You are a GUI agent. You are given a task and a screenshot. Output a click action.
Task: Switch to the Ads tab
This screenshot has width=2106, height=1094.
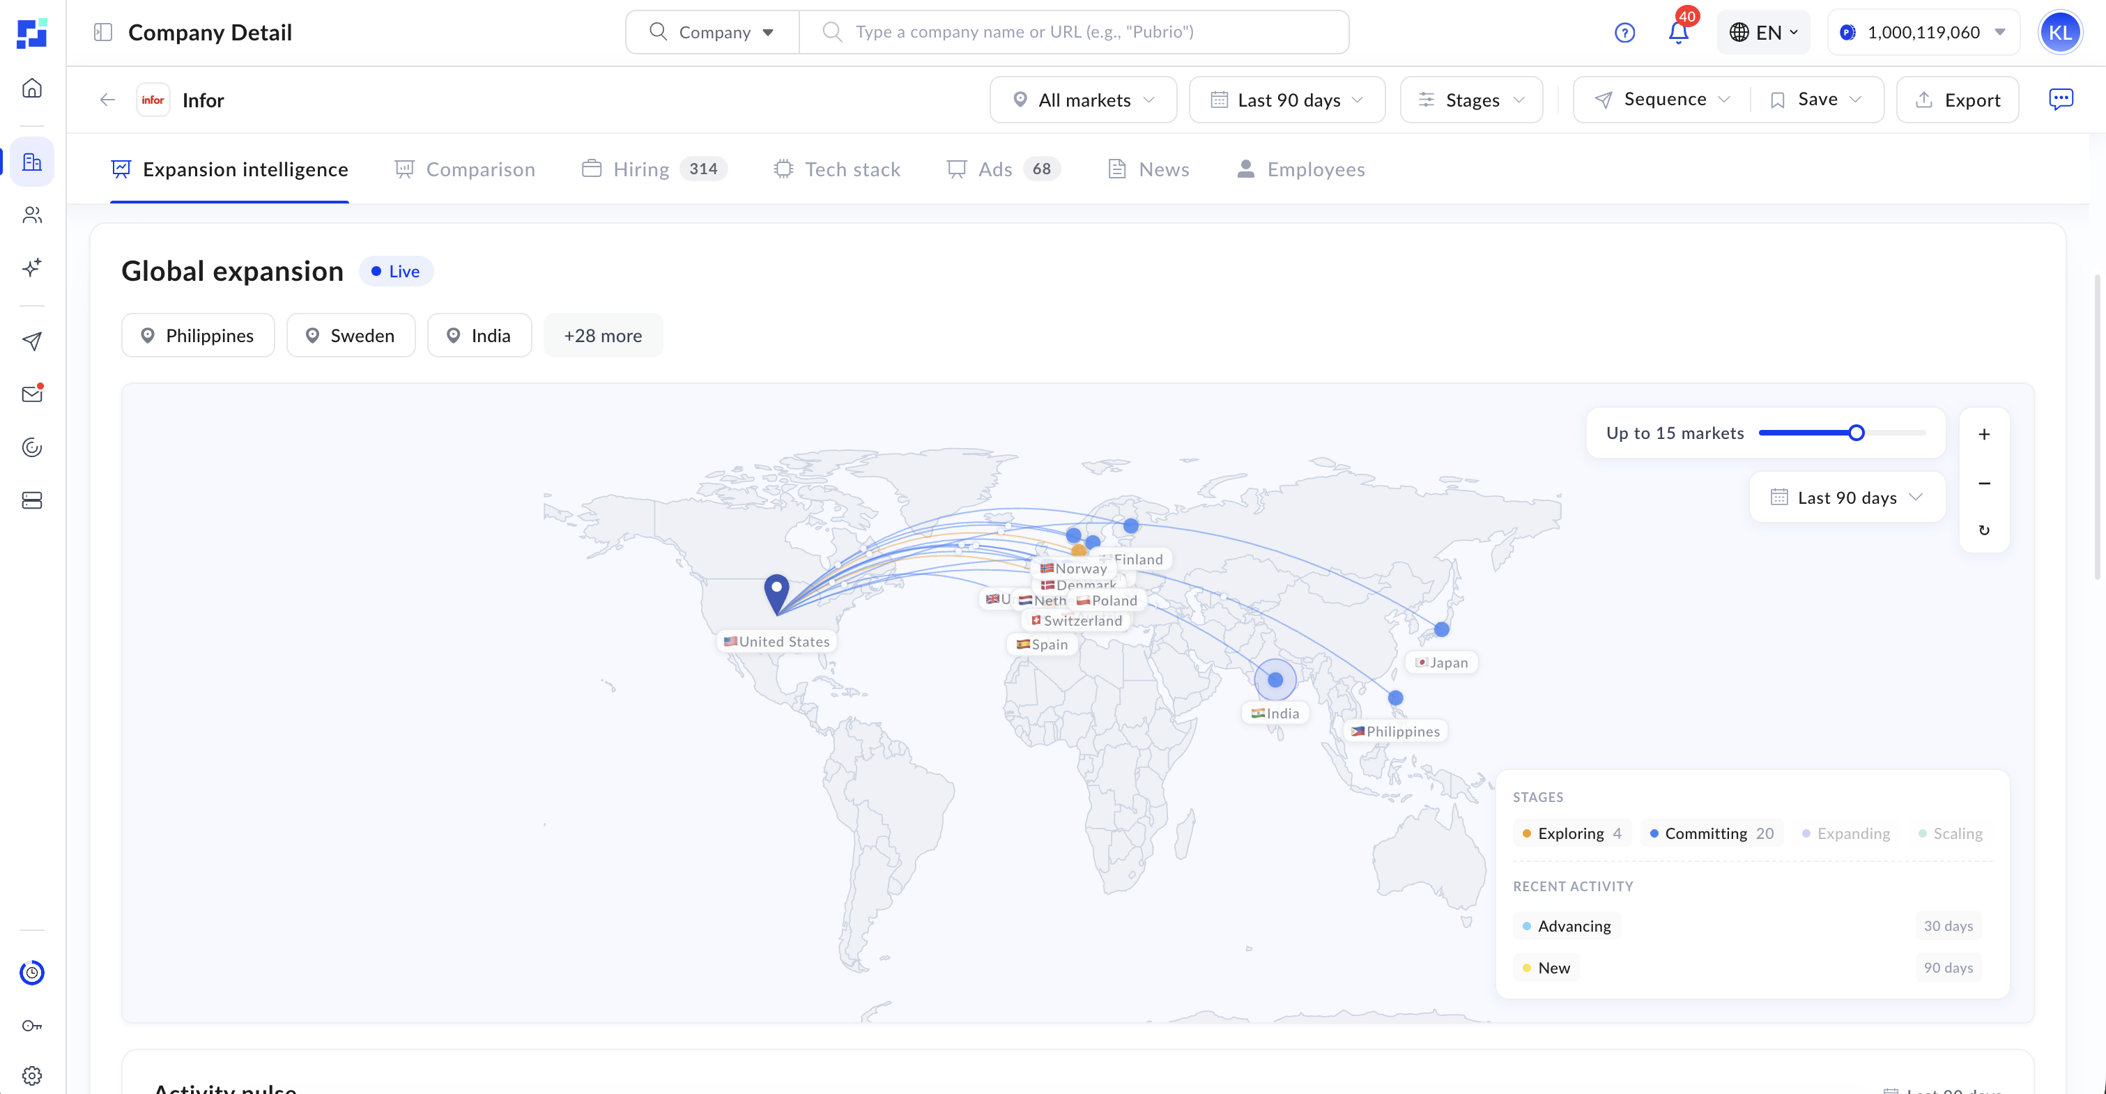tap(1003, 169)
